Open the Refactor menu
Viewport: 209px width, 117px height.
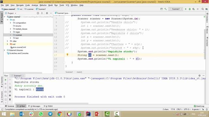43,5
